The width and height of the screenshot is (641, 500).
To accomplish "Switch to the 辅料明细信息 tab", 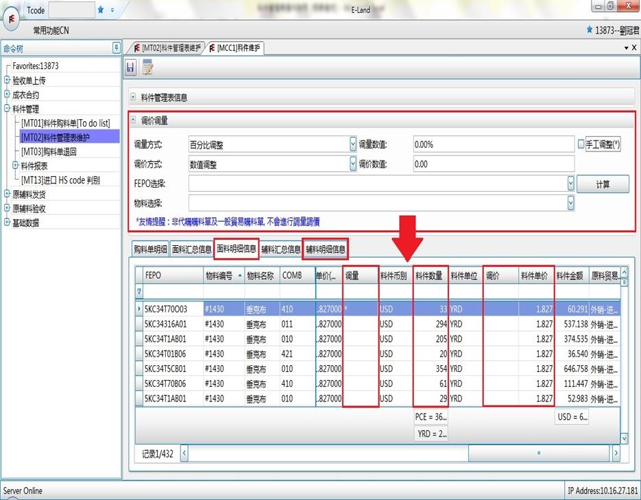I will (x=326, y=250).
